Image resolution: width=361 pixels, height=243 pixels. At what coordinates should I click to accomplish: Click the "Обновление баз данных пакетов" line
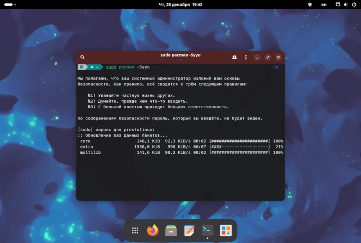tap(122, 135)
